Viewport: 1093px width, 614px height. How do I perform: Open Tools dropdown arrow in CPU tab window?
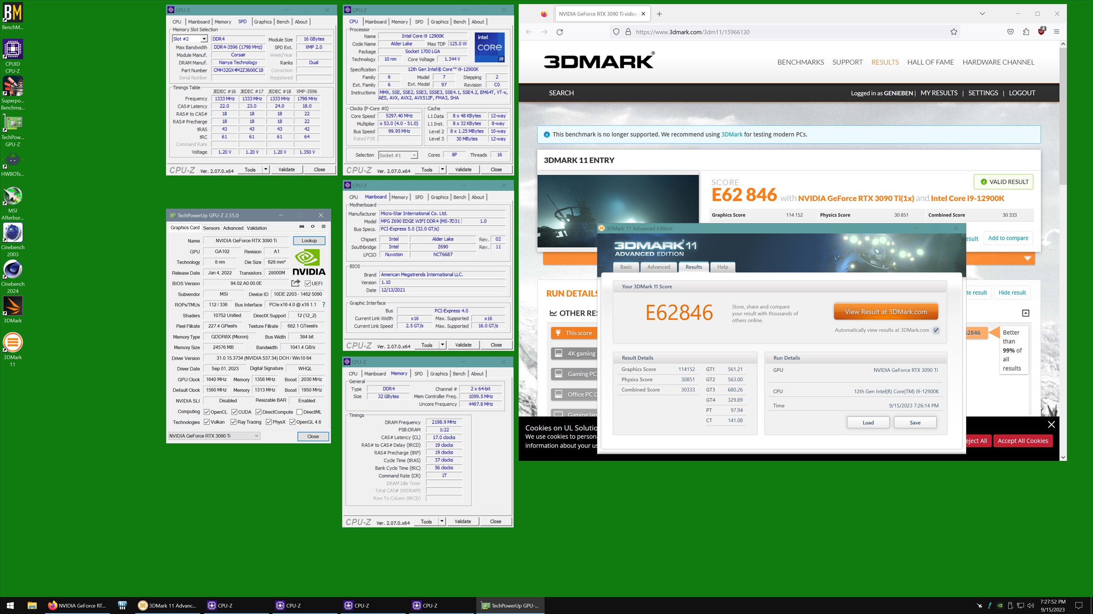(x=442, y=170)
